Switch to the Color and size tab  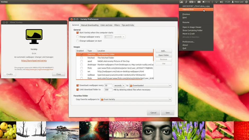106,25
